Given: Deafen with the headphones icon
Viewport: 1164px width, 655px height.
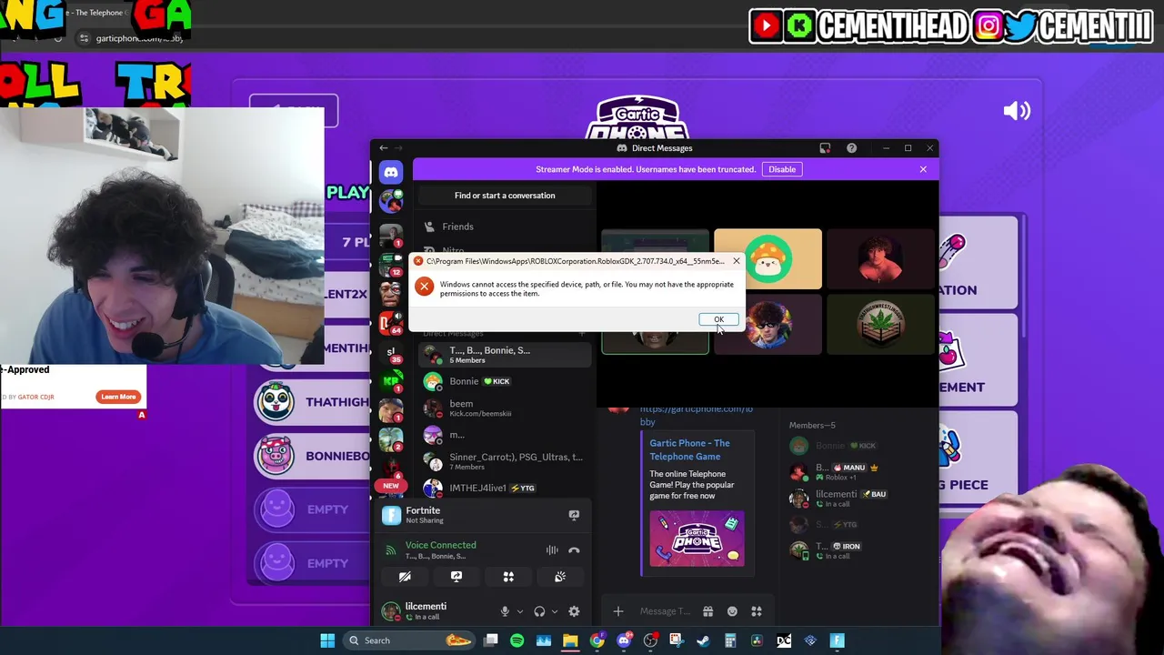Looking at the screenshot, I should (x=539, y=611).
